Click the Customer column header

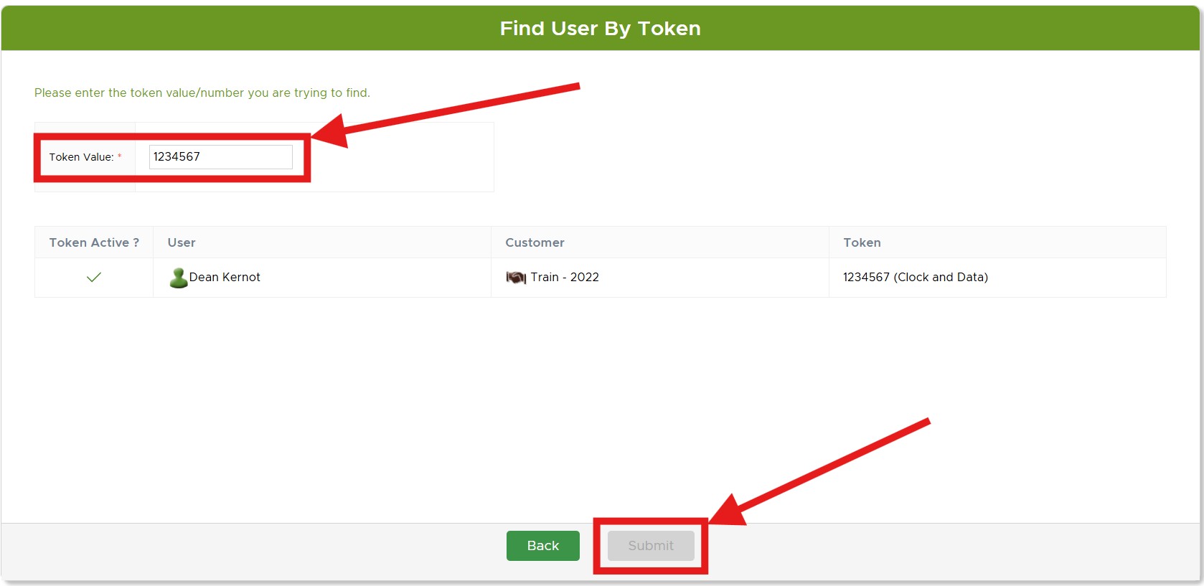[x=659, y=242]
